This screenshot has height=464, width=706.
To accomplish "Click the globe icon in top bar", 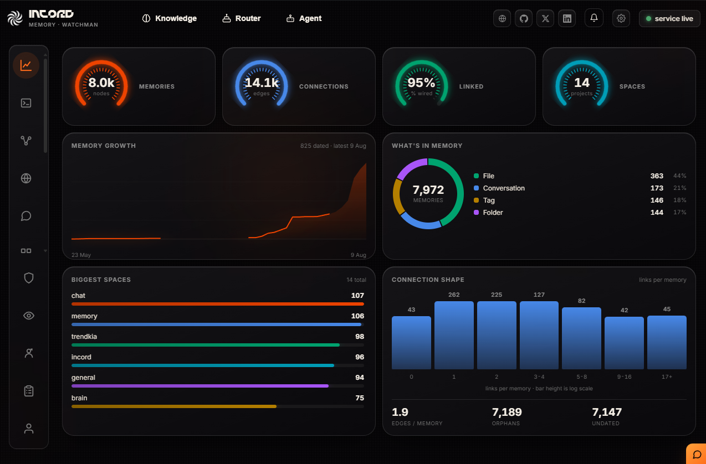I will [x=502, y=18].
